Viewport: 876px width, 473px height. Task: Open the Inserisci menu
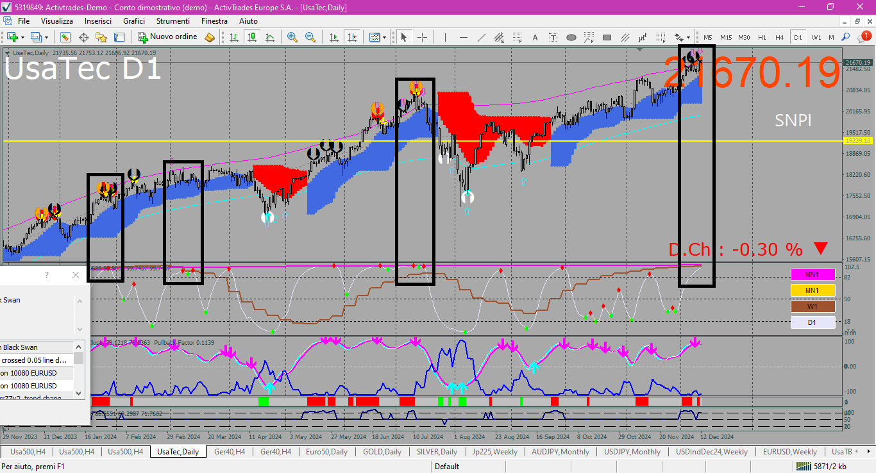(98, 21)
